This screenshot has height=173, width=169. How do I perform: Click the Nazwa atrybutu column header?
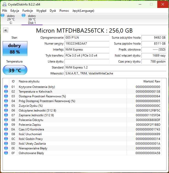tap(72, 81)
